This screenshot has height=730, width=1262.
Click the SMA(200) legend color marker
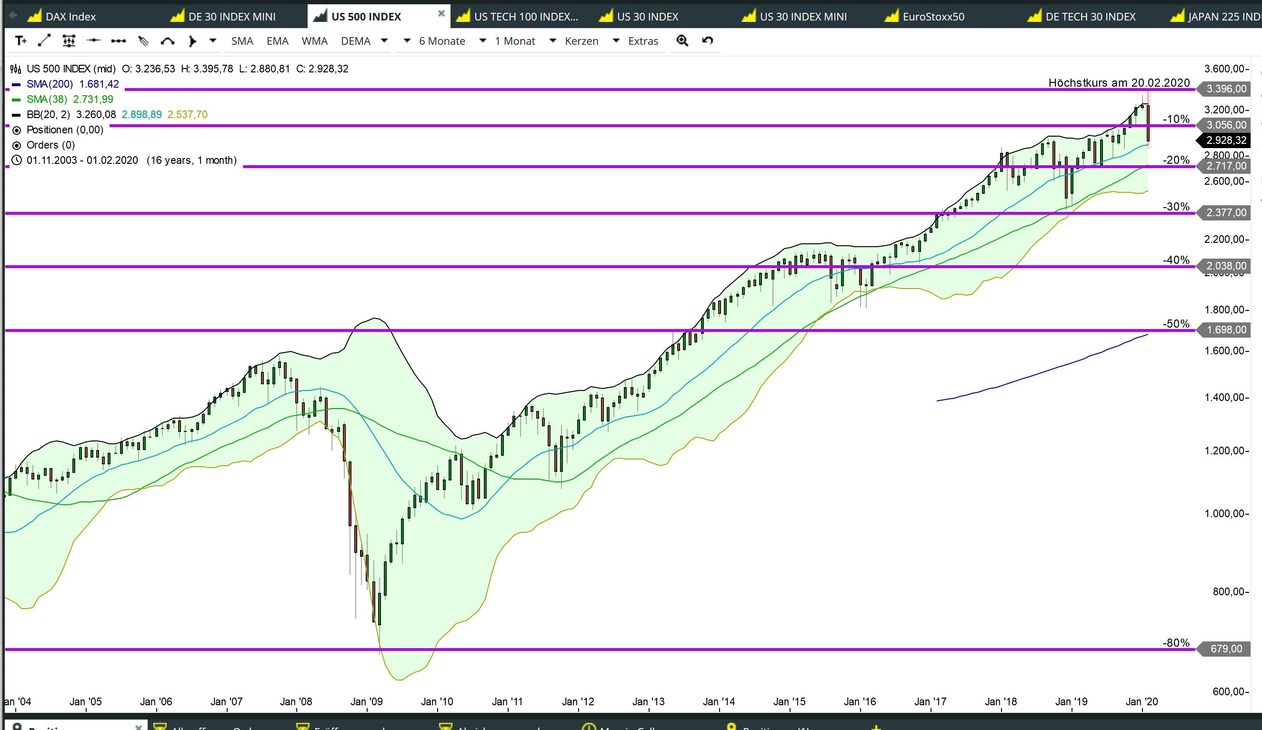coord(17,85)
